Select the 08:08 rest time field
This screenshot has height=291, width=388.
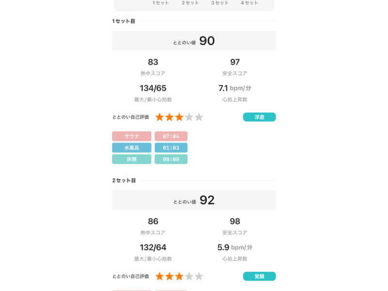171,159
